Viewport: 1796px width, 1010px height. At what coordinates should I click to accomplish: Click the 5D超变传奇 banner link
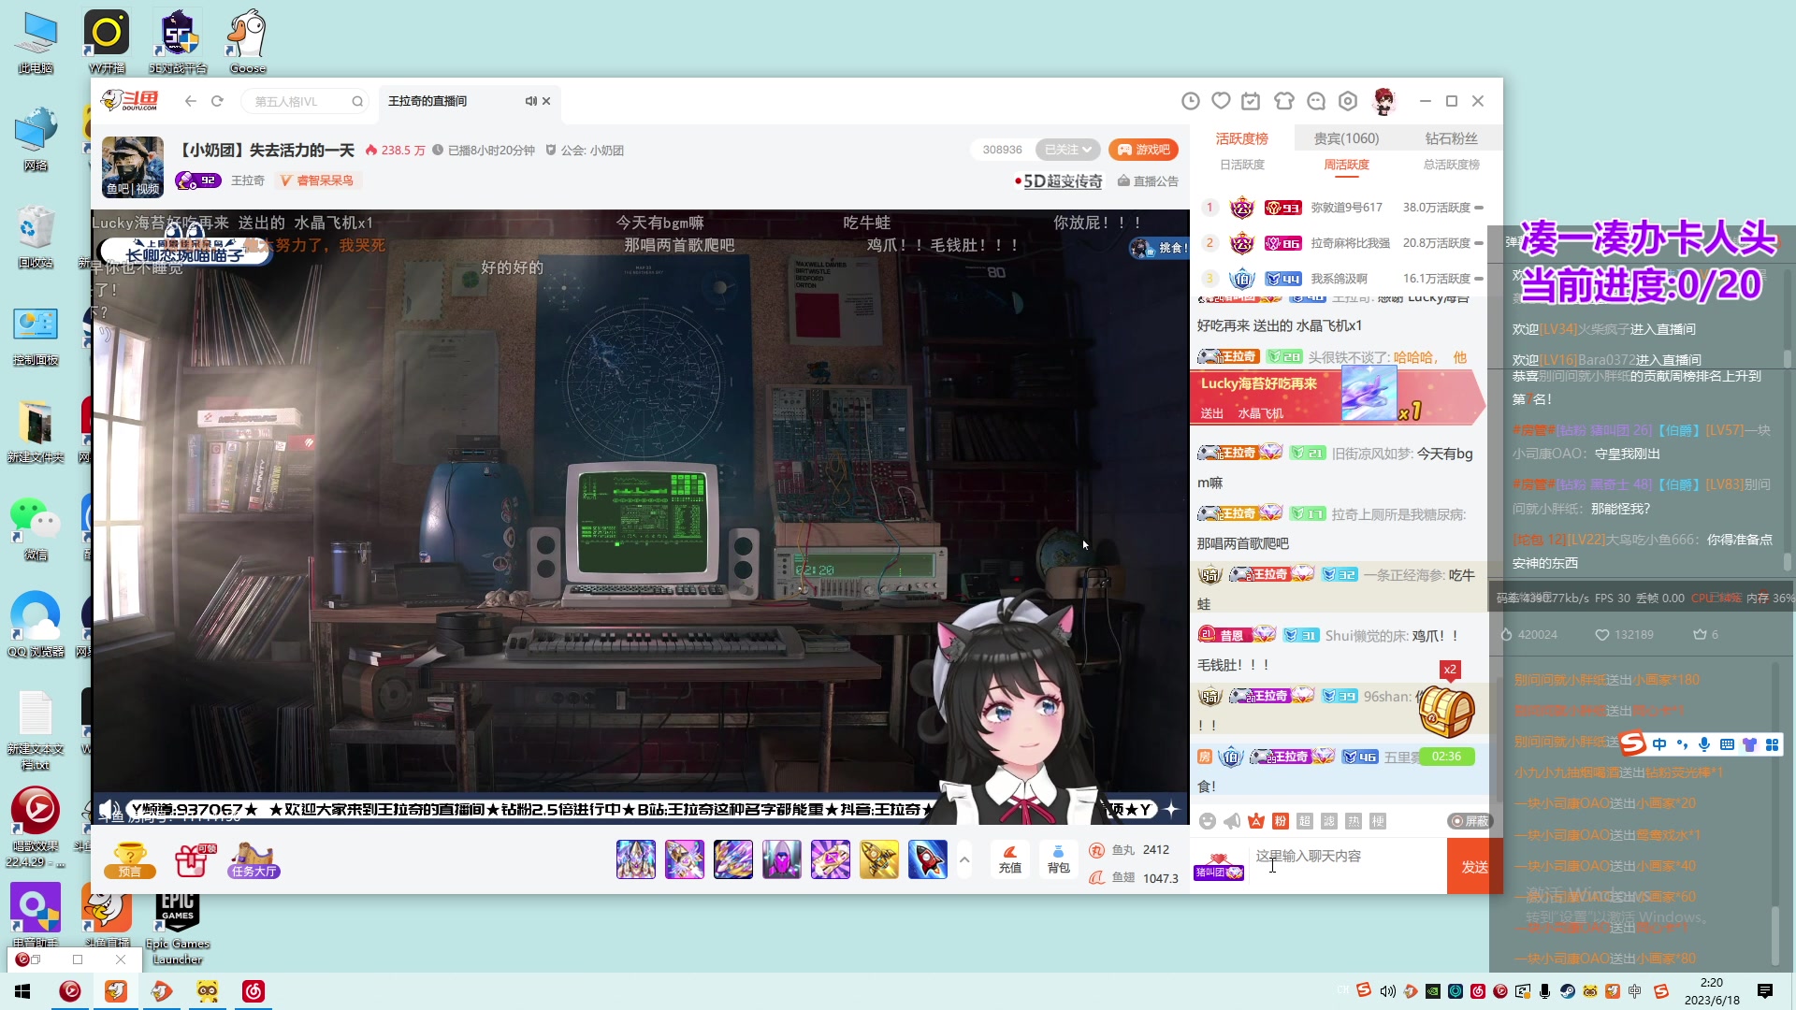(1058, 181)
